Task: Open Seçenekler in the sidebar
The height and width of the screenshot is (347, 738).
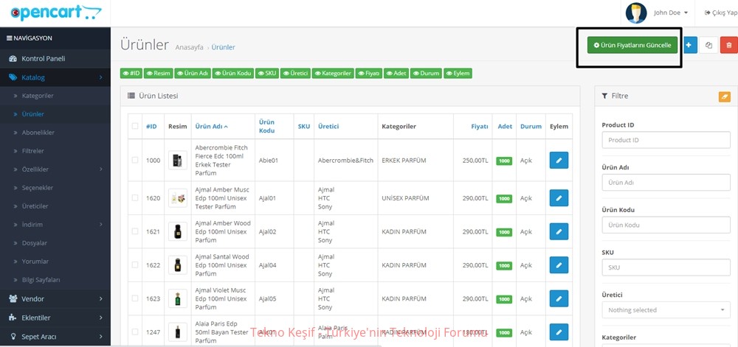Action: point(37,188)
